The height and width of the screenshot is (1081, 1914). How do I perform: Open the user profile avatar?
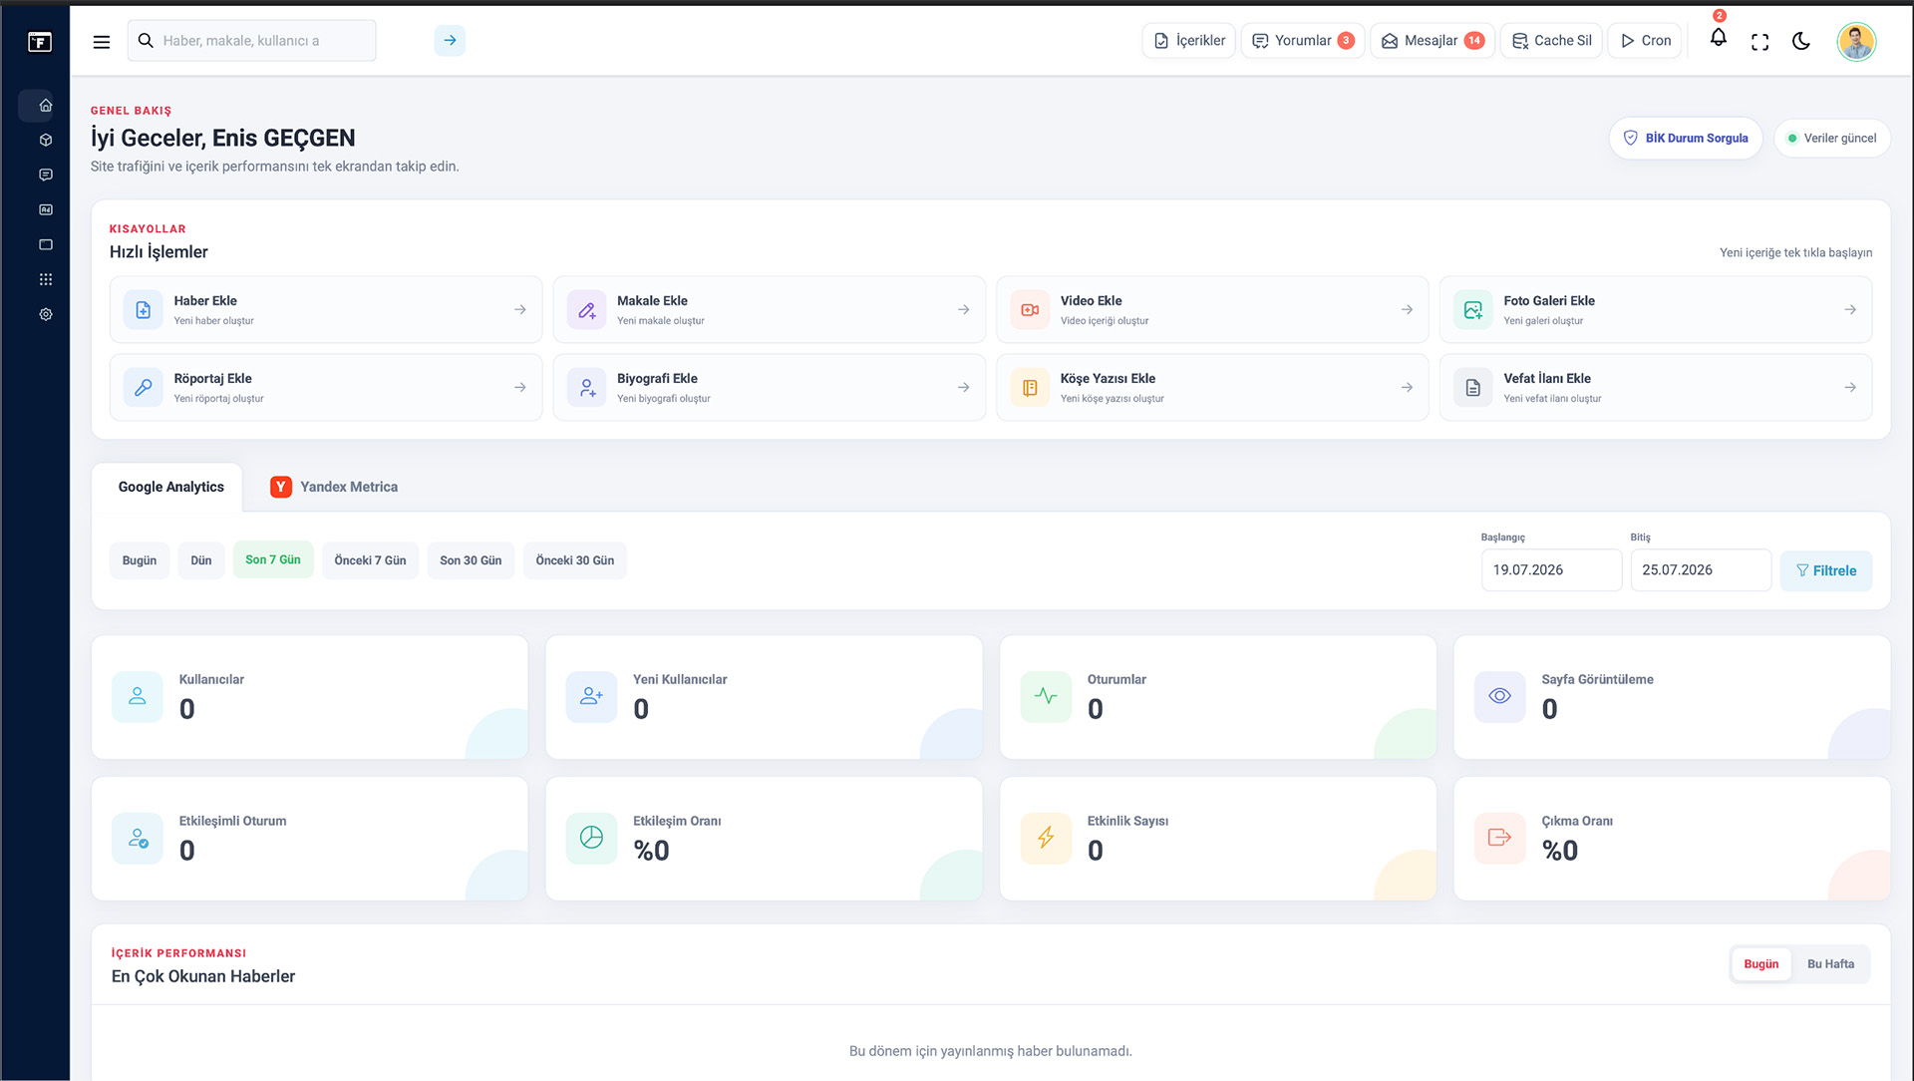[1856, 41]
